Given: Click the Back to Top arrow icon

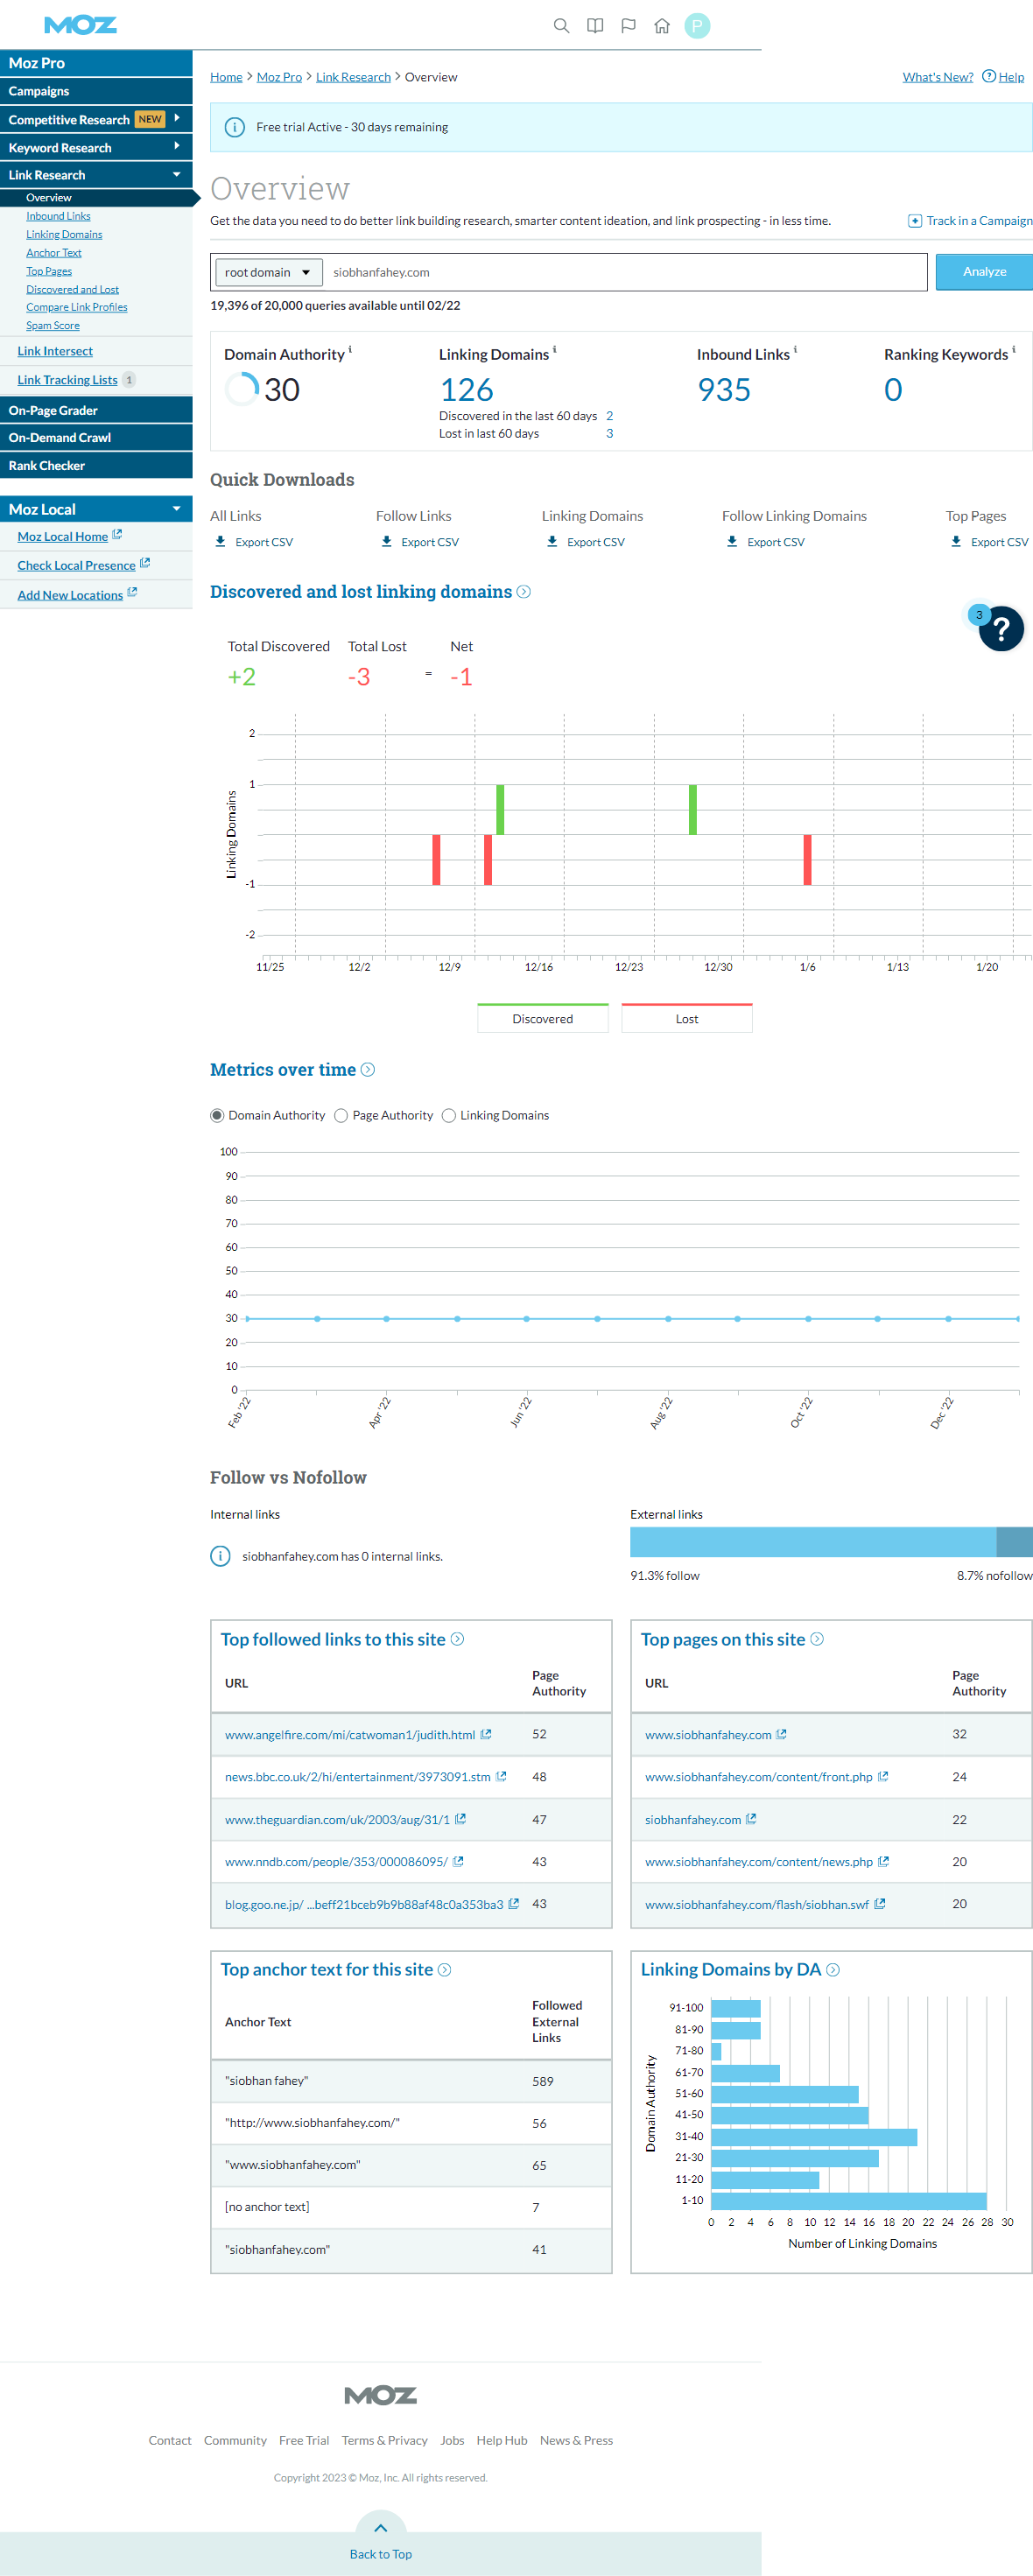Looking at the screenshot, I should (x=380, y=2528).
